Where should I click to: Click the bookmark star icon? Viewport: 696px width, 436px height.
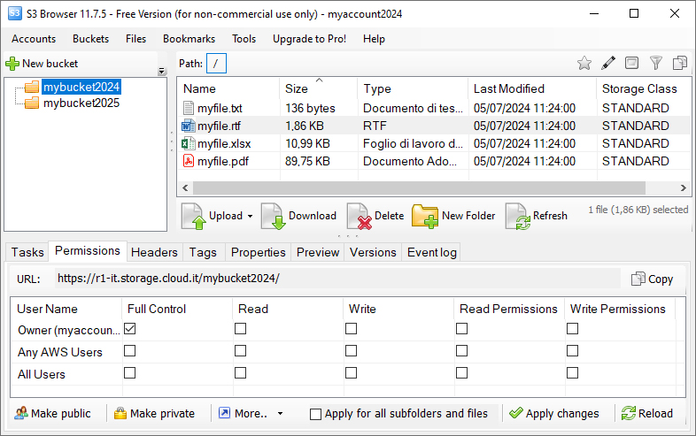tap(584, 63)
